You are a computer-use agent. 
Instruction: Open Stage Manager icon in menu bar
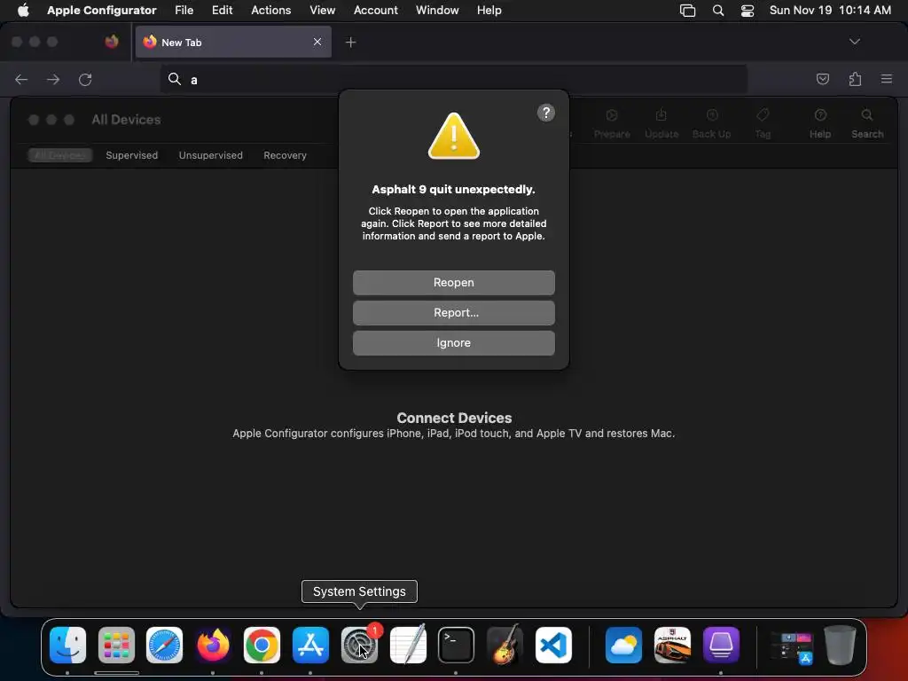(x=687, y=11)
